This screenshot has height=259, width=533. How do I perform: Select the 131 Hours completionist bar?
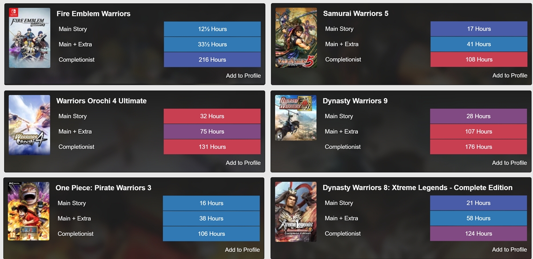[x=212, y=147]
